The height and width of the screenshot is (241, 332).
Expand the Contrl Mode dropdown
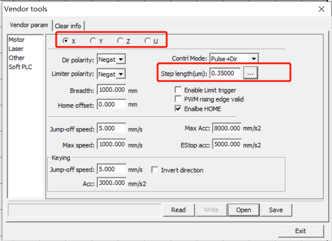click(254, 59)
